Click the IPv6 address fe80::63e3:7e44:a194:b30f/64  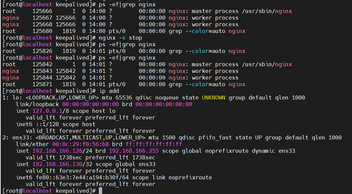tap(82, 178)
